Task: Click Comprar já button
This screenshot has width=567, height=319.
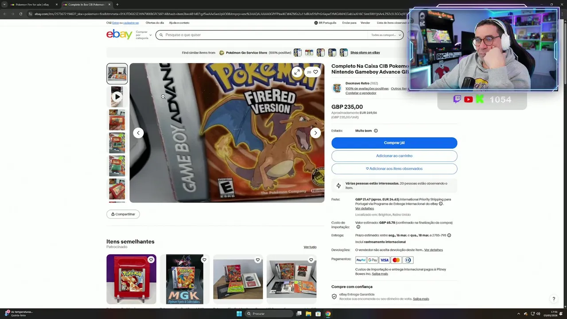Action: point(394,143)
